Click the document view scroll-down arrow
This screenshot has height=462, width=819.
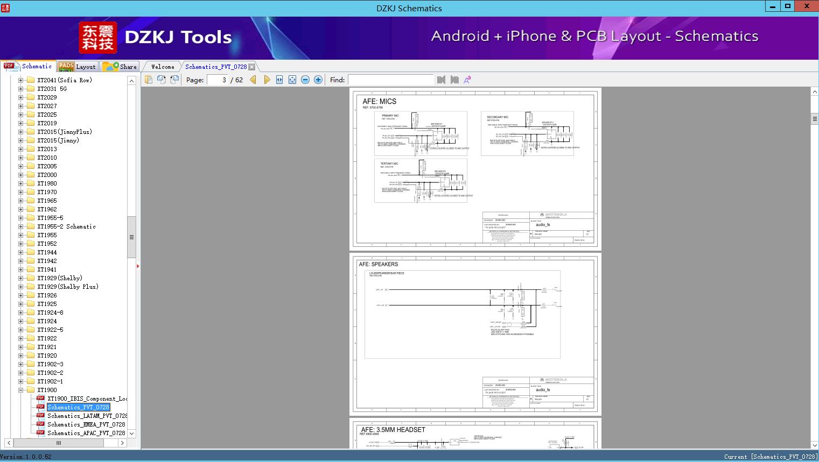click(814, 445)
